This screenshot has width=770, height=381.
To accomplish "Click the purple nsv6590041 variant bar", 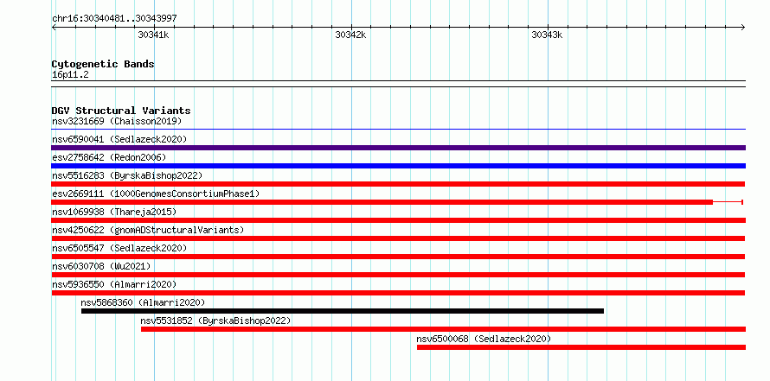I will pyautogui.click(x=398, y=148).
